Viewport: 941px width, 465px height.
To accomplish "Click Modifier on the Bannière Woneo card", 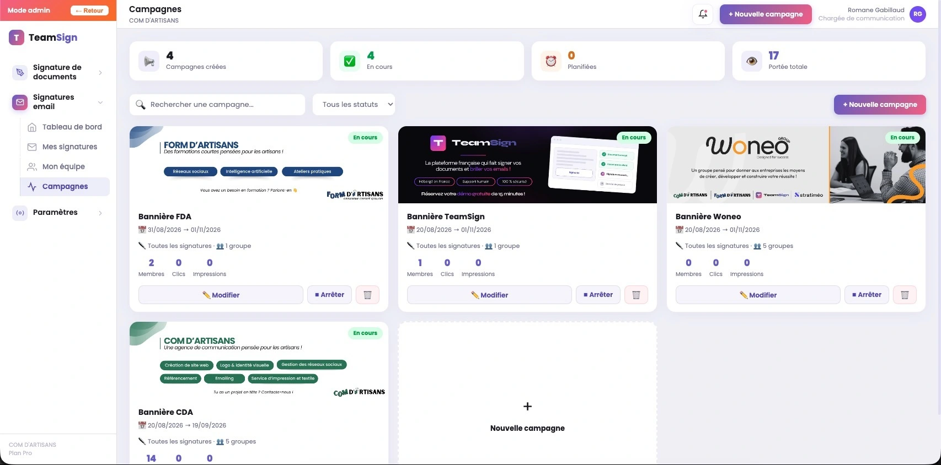I will (758, 295).
